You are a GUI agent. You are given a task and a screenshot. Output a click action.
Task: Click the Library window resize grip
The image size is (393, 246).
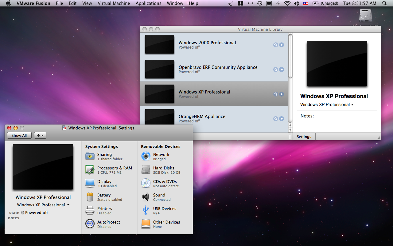[378, 137]
